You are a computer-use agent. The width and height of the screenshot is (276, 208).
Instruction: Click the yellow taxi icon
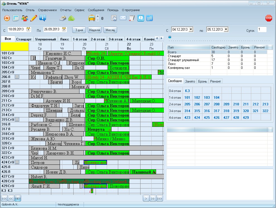pyautogui.click(x=91, y=18)
